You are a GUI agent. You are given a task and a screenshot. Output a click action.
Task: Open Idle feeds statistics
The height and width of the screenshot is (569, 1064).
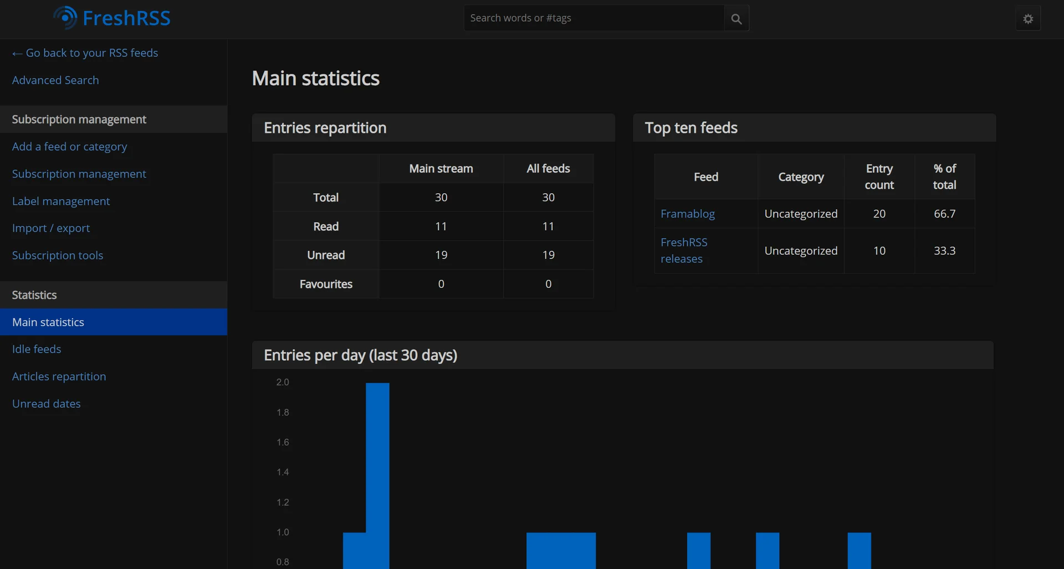tap(37, 349)
